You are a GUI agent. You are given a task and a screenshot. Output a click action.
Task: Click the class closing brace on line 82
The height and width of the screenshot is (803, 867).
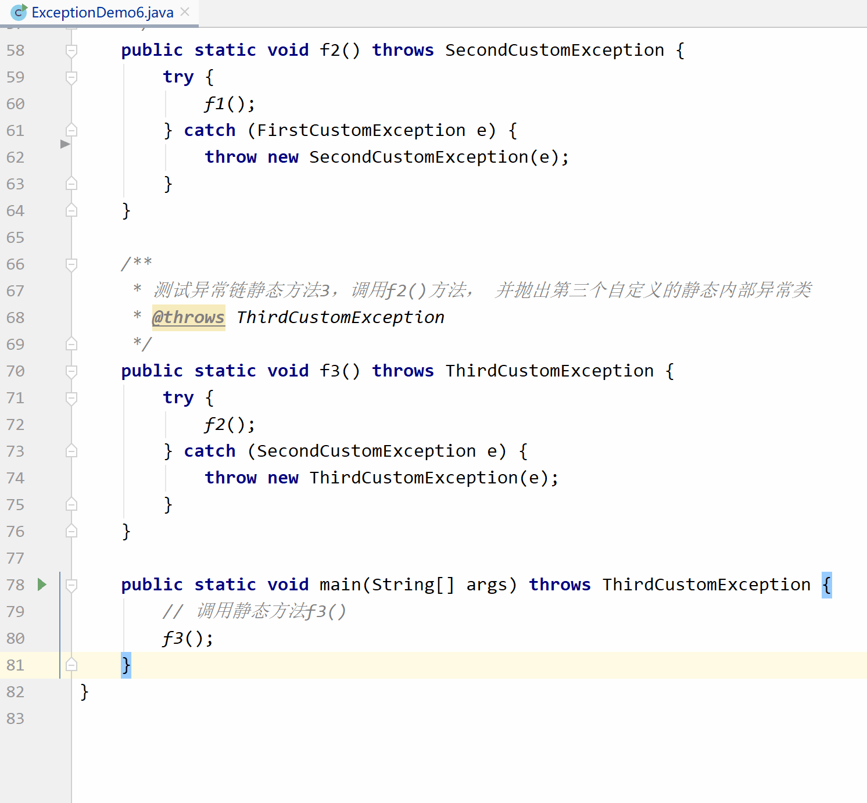[x=84, y=691]
